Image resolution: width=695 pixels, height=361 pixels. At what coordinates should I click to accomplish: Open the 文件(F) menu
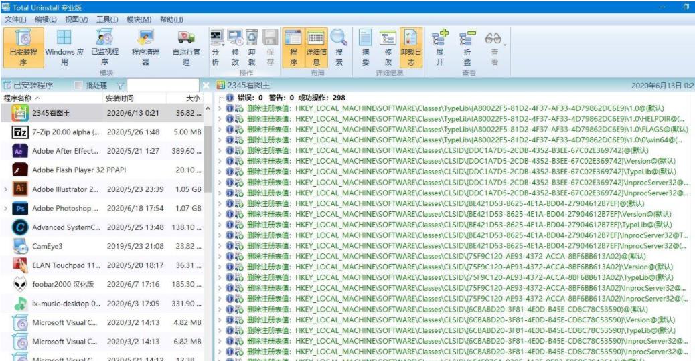tap(15, 19)
